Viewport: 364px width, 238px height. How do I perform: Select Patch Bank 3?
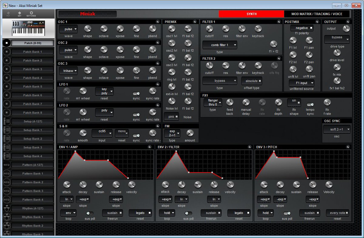click(33, 69)
